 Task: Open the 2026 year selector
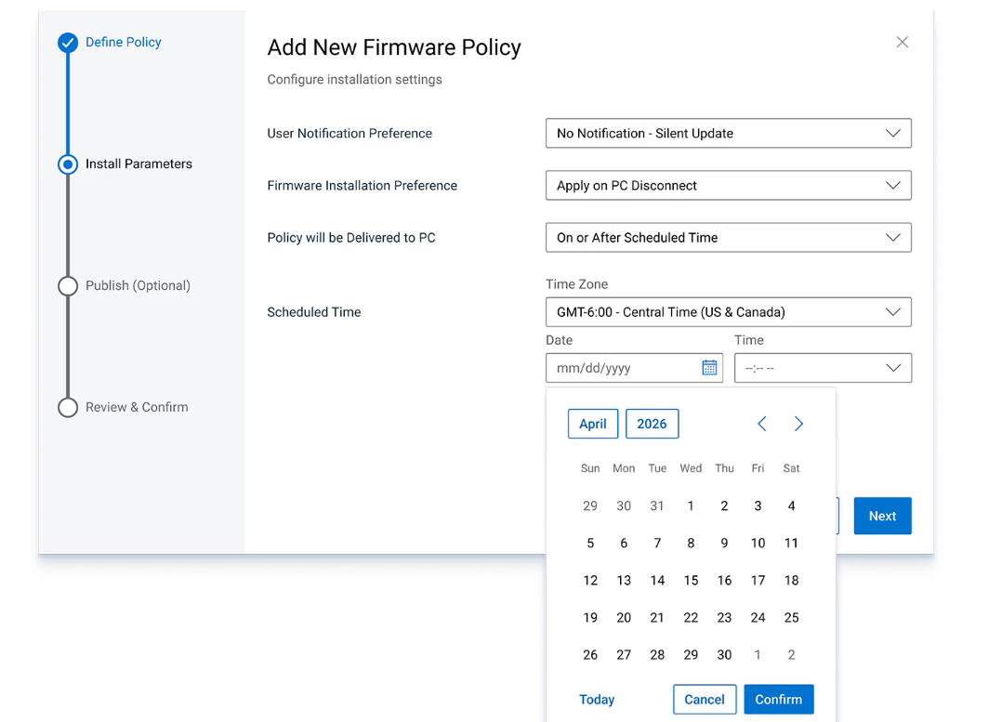tap(652, 424)
